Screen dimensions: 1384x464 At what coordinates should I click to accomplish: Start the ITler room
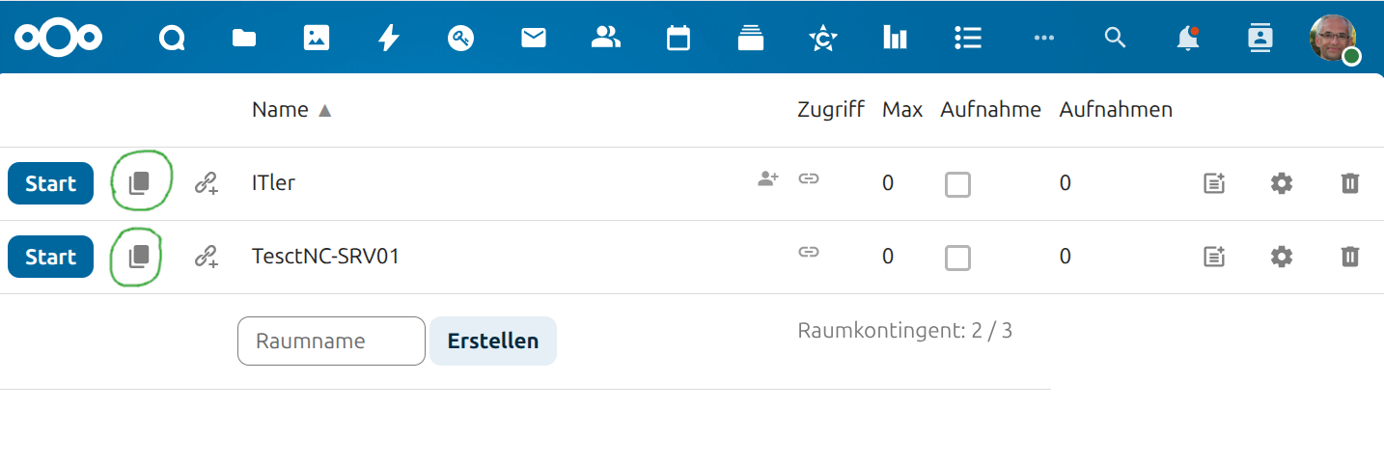[50, 183]
